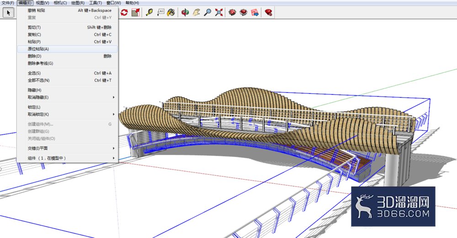Choose 剪切(T) menu entry
Screen dimensions: 457x238
coord(67,27)
